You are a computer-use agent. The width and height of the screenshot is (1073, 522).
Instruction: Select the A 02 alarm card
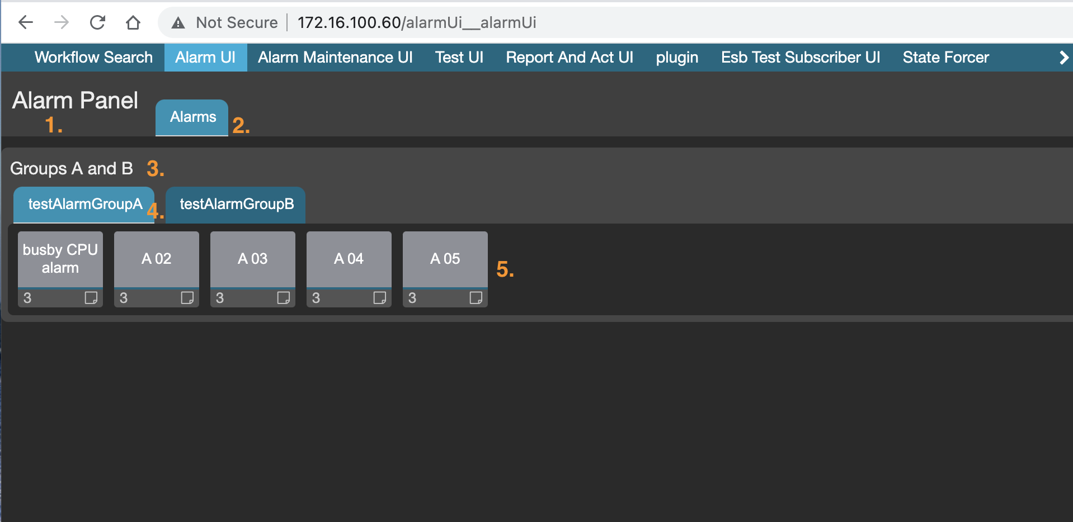pos(157,269)
